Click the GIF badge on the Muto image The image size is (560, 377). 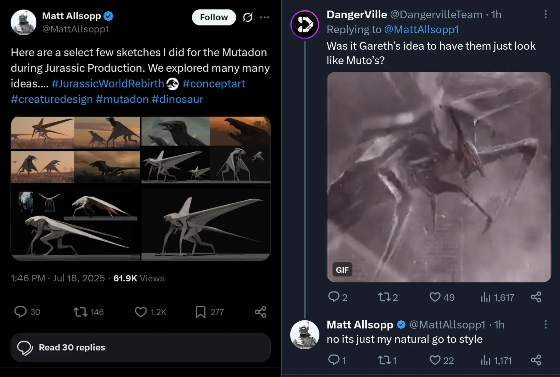(342, 270)
